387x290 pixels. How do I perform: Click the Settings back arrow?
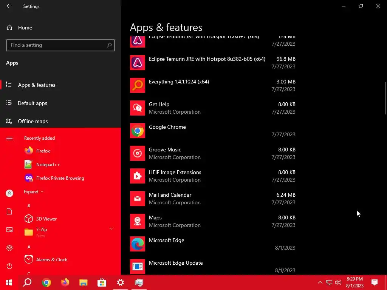9,6
